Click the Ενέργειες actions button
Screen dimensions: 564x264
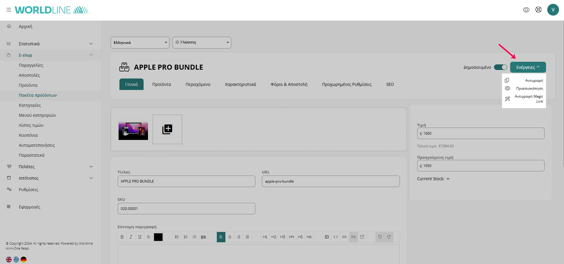[528, 67]
